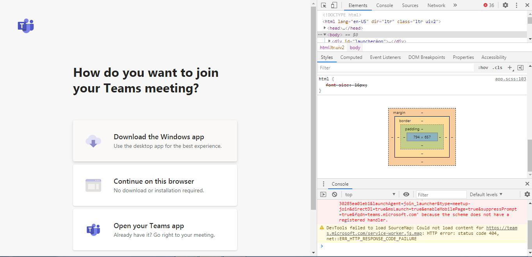Open the top JavaScript context dropdown
Image resolution: width=532 pixels, height=257 pixels.
[370, 195]
